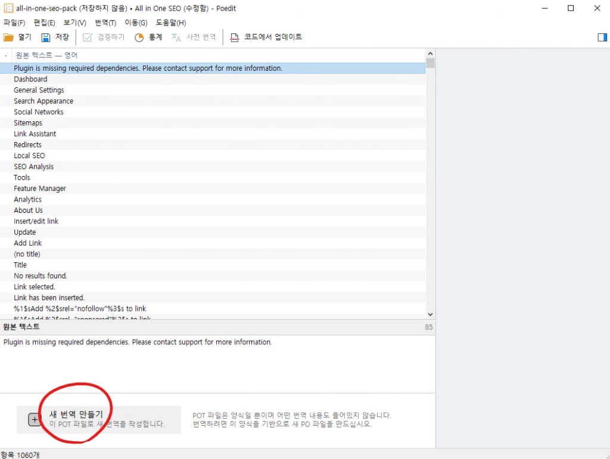The width and height of the screenshot is (610, 459).
Task: Click the 코드에서 업데이트 toolbar label
Action: click(x=273, y=37)
